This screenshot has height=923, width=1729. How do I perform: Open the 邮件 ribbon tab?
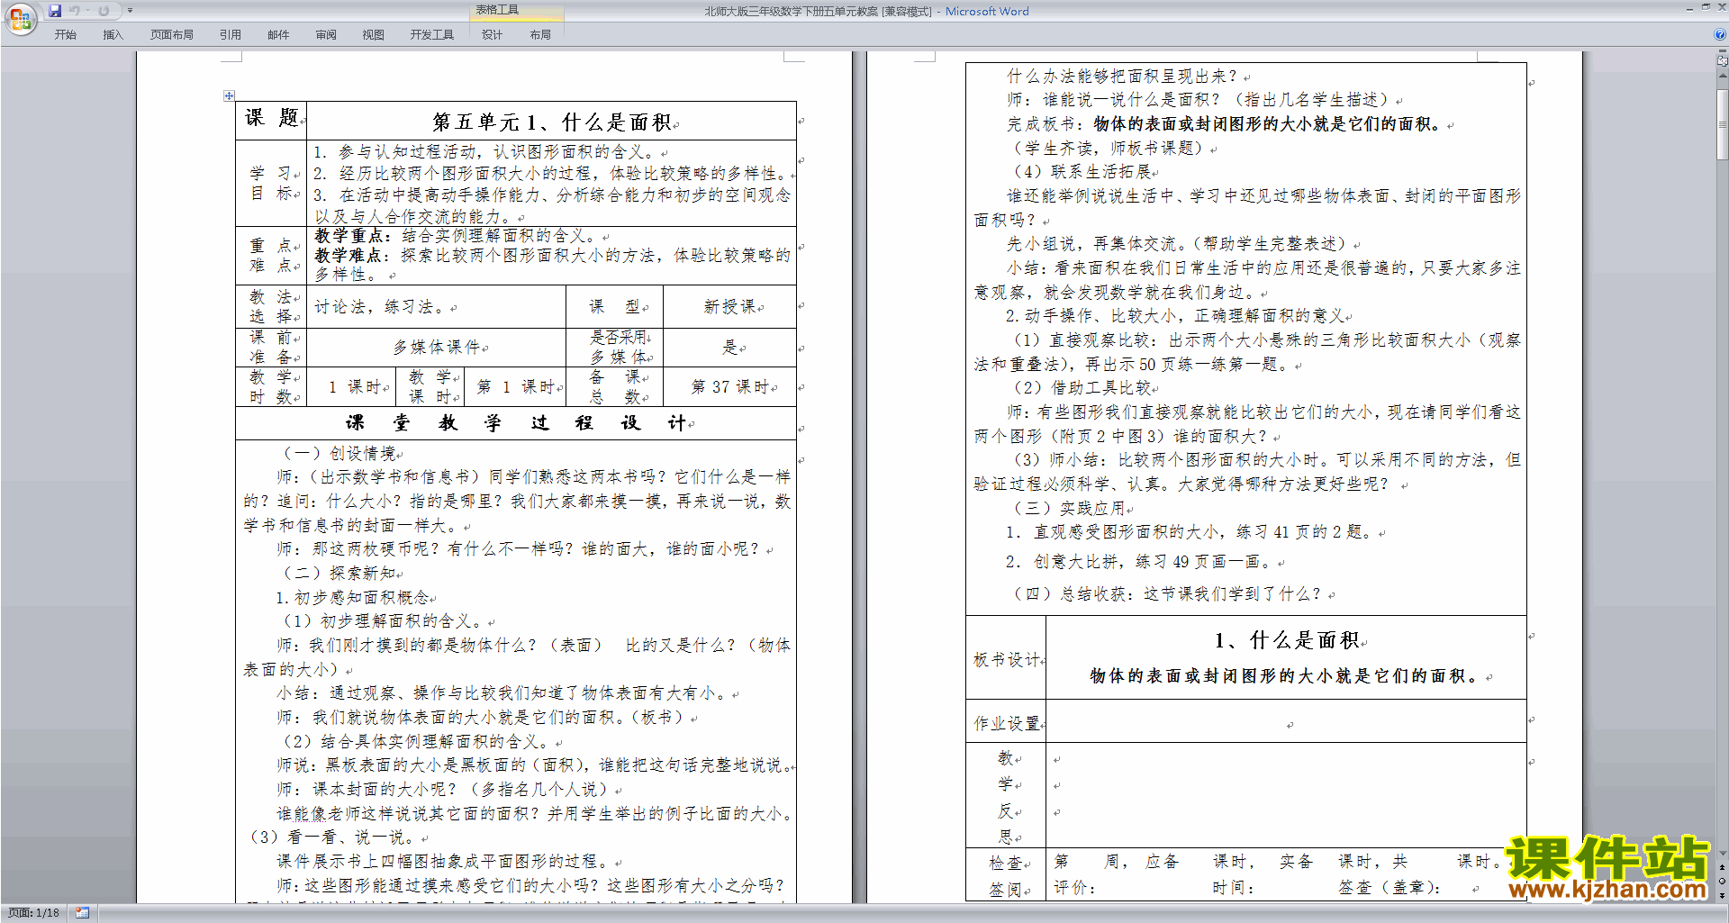[278, 34]
